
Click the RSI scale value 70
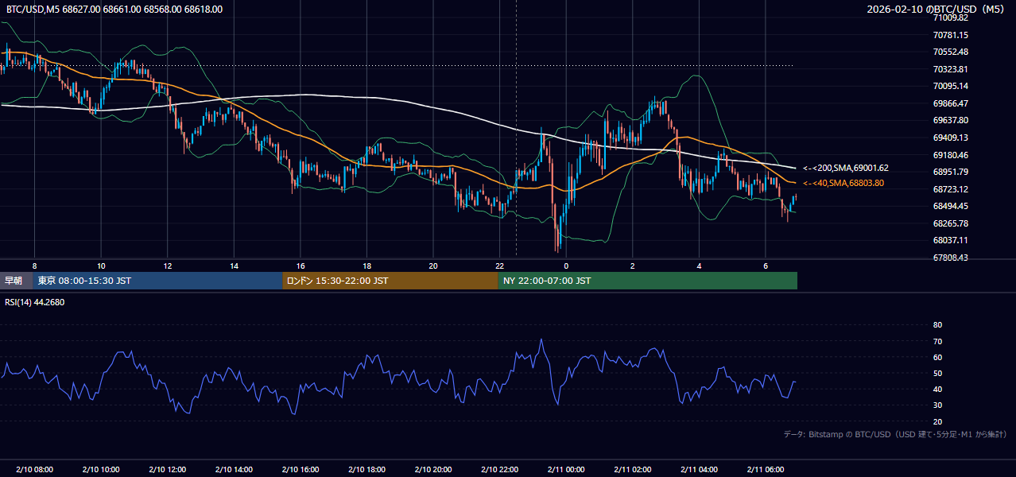click(937, 341)
